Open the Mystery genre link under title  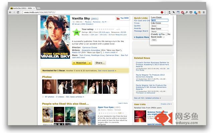pyautogui.click(x=88, y=22)
